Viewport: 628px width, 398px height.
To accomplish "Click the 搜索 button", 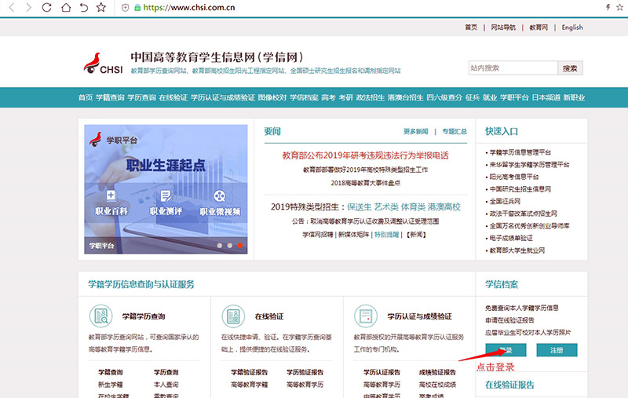I will click(x=570, y=68).
